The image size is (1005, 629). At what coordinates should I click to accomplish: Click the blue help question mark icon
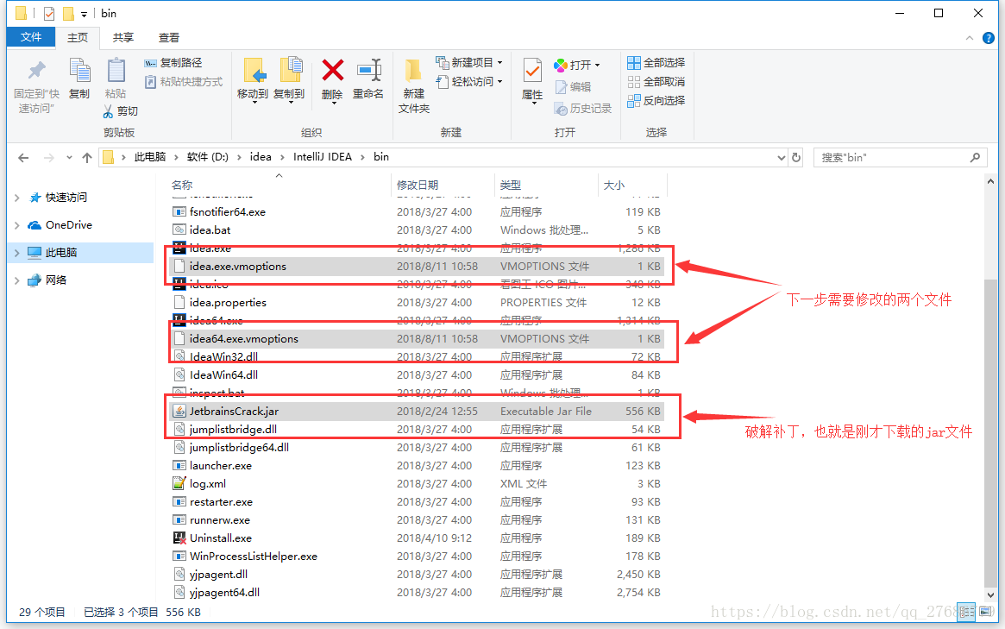[x=989, y=38]
